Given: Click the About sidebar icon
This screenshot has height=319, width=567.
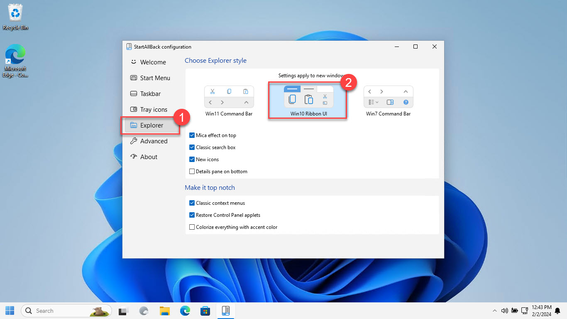Looking at the screenshot, I should (x=134, y=157).
